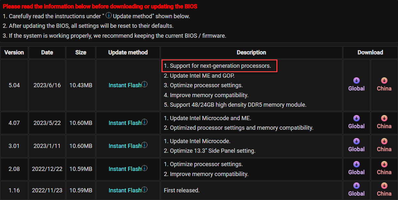The width and height of the screenshot is (398, 200).
Task: Download Global BIOS version 1.16
Action: coord(356,186)
